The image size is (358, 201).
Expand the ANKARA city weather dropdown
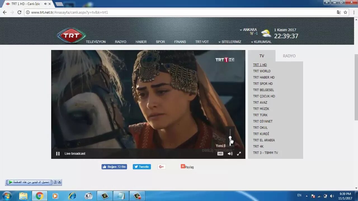click(248, 30)
